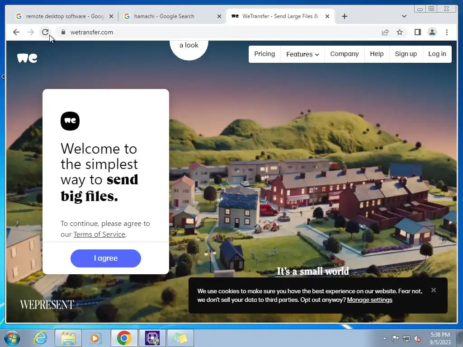Go back using the browser back arrow
The image size is (463, 347).
point(16,32)
